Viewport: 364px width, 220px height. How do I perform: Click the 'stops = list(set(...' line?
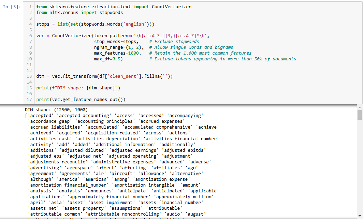coord(95,24)
